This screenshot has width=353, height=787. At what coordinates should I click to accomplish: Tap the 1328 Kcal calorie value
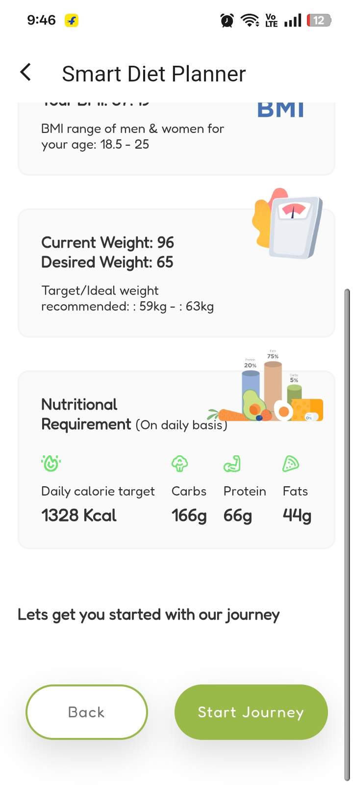(x=79, y=516)
